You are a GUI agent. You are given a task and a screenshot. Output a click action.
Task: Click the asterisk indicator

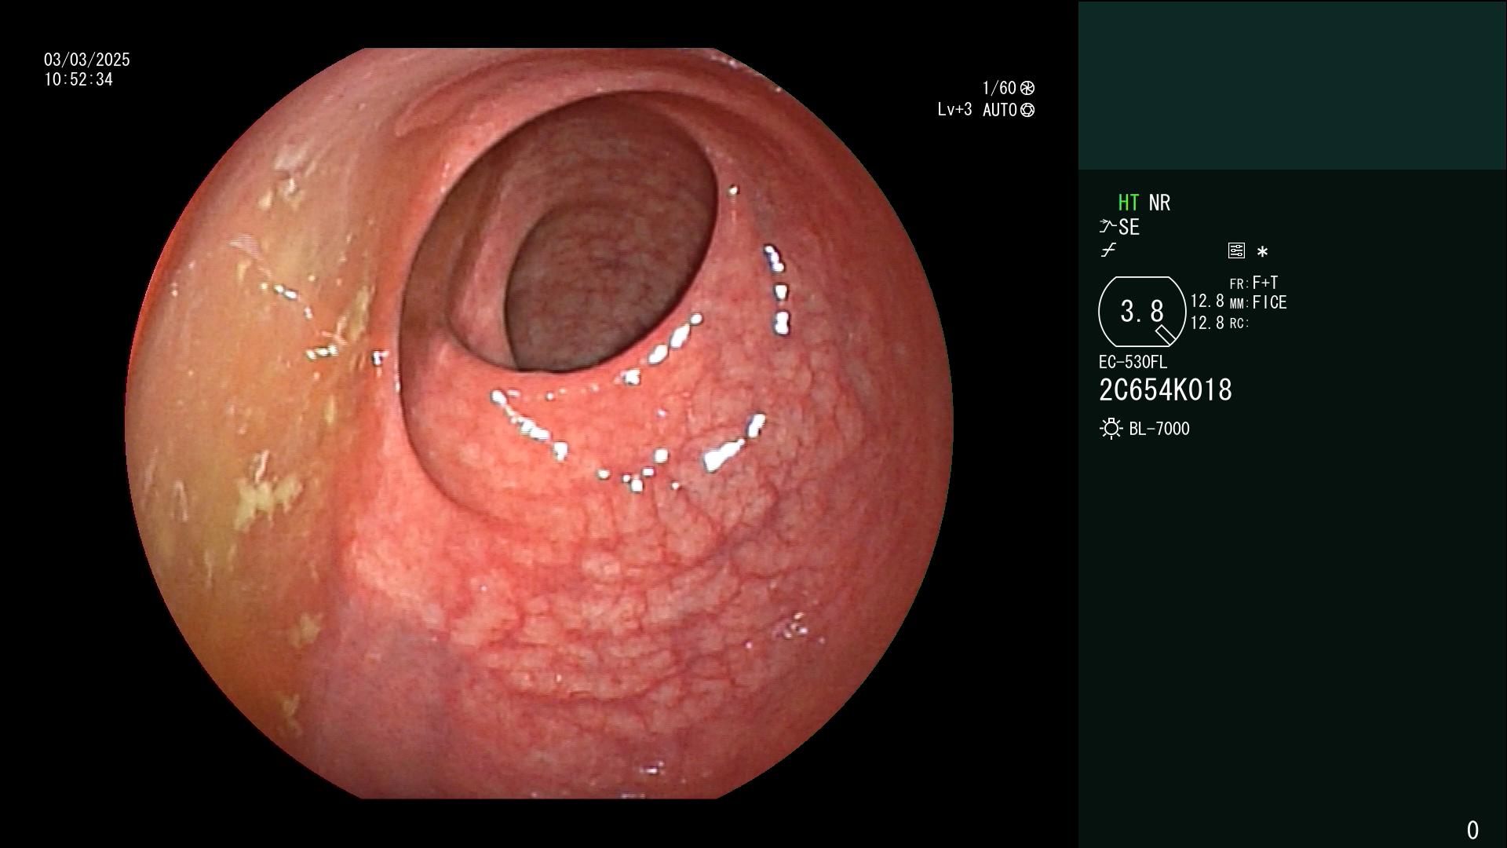pos(1262,252)
